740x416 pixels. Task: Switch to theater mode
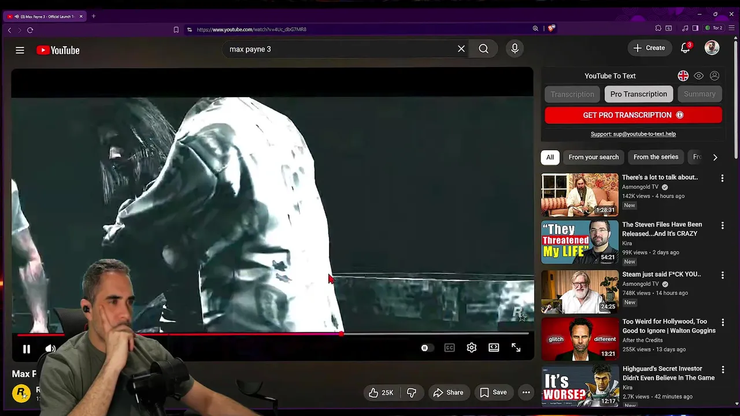coord(494,348)
